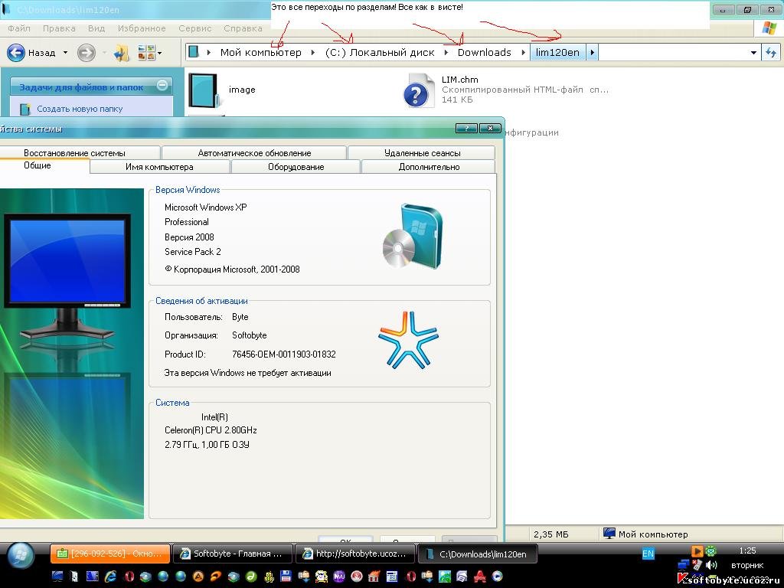Click the orange play tray icon
The image size is (784, 588).
tap(697, 551)
